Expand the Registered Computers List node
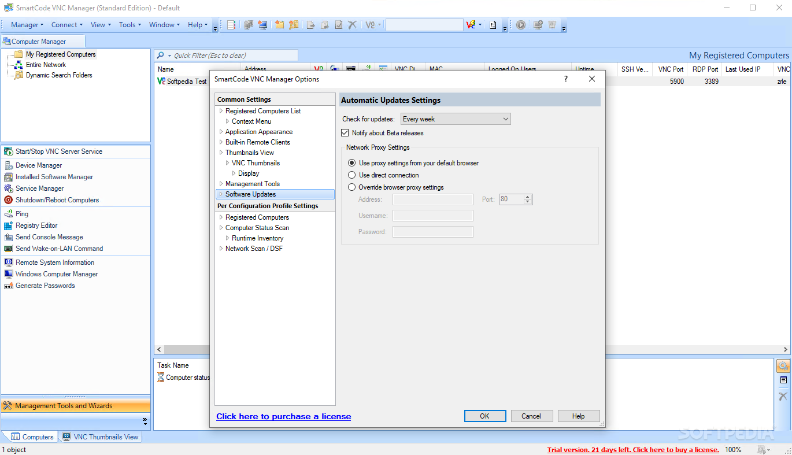Screen dimensions: 792x455 point(221,111)
